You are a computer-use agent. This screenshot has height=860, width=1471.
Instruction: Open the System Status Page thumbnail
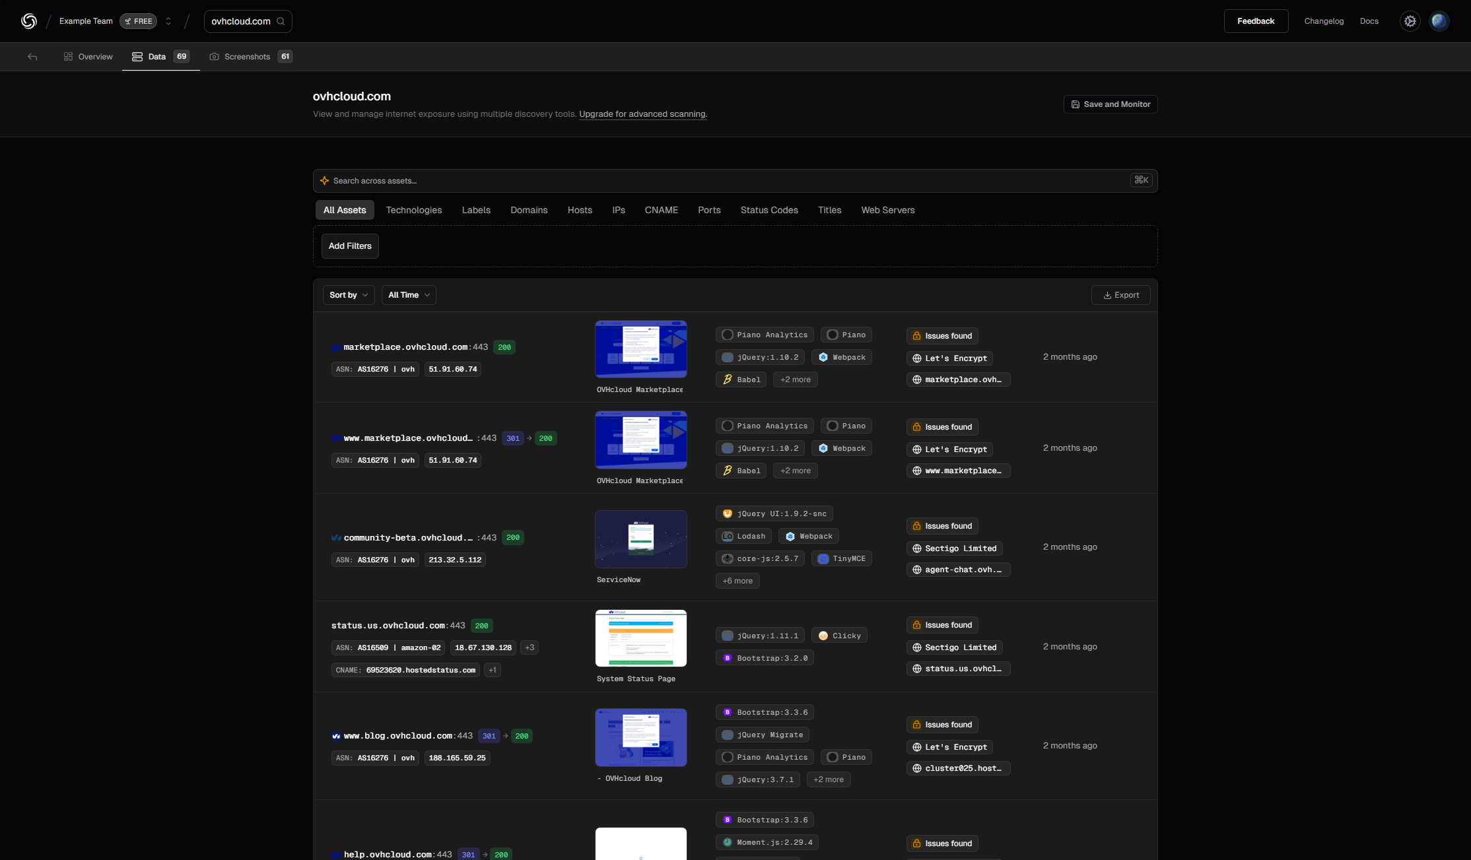(x=640, y=638)
